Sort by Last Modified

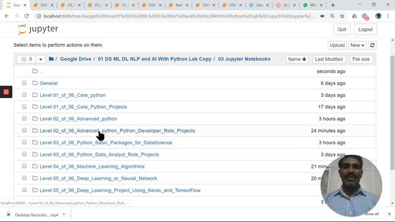329,59
